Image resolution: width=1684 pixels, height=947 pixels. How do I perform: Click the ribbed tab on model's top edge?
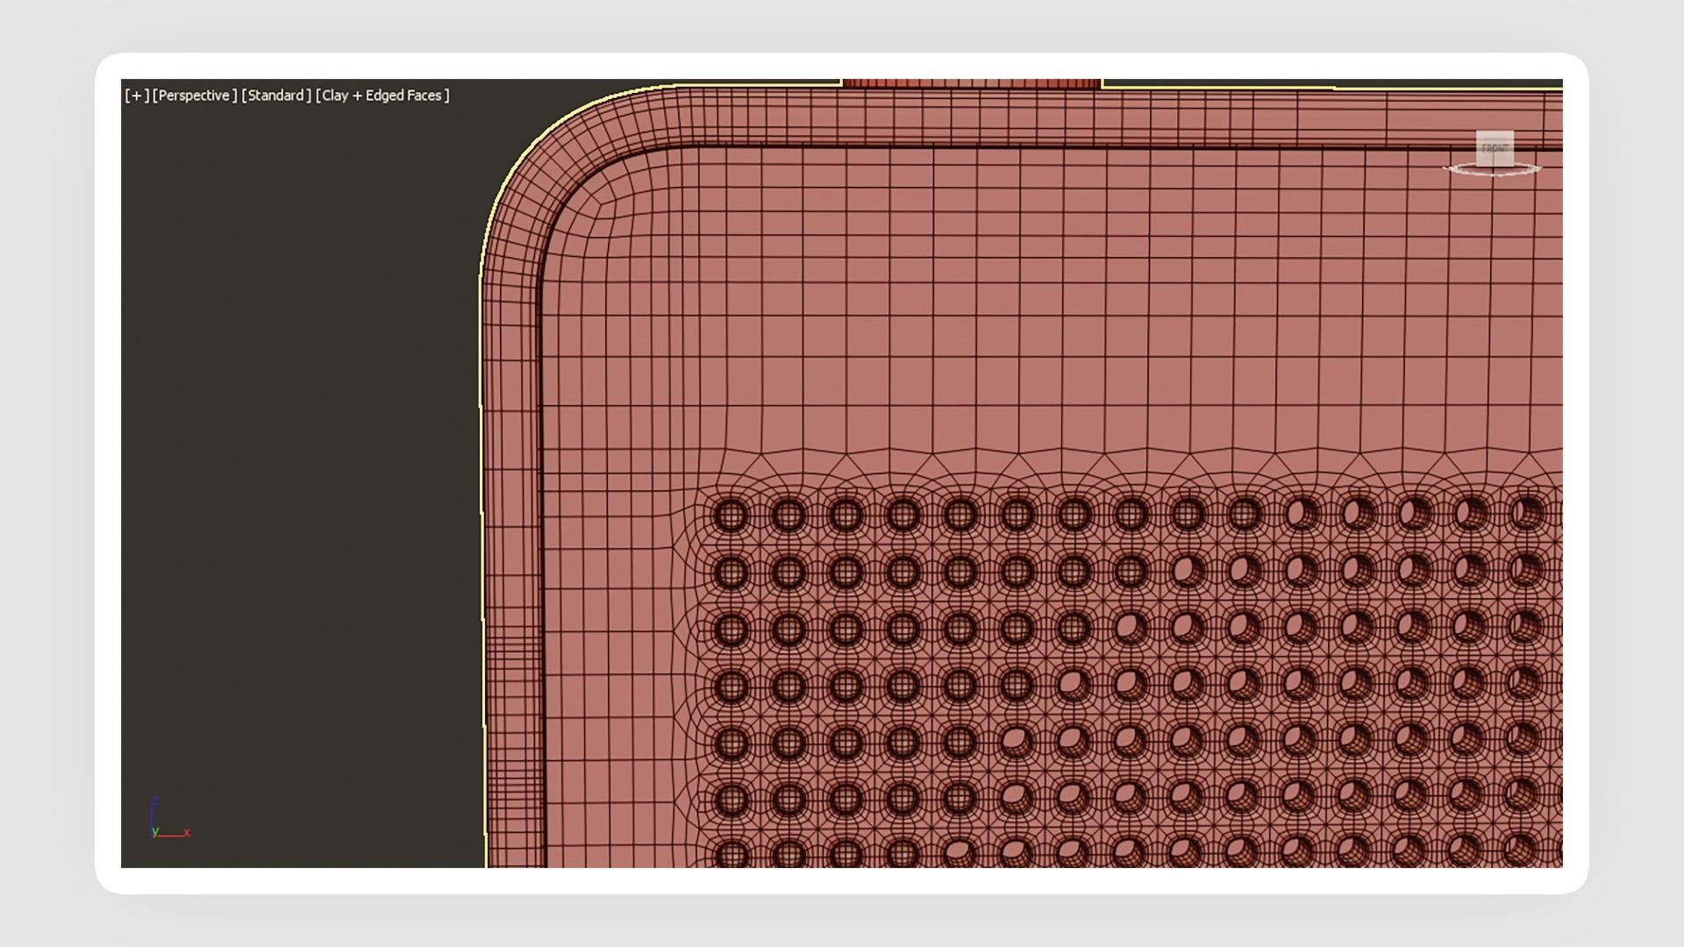(x=970, y=83)
